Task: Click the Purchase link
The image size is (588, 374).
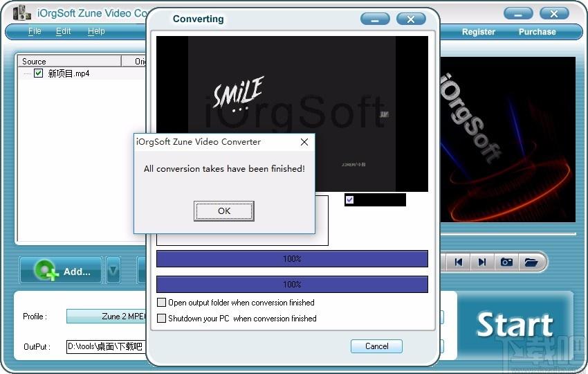Action: coord(537,32)
